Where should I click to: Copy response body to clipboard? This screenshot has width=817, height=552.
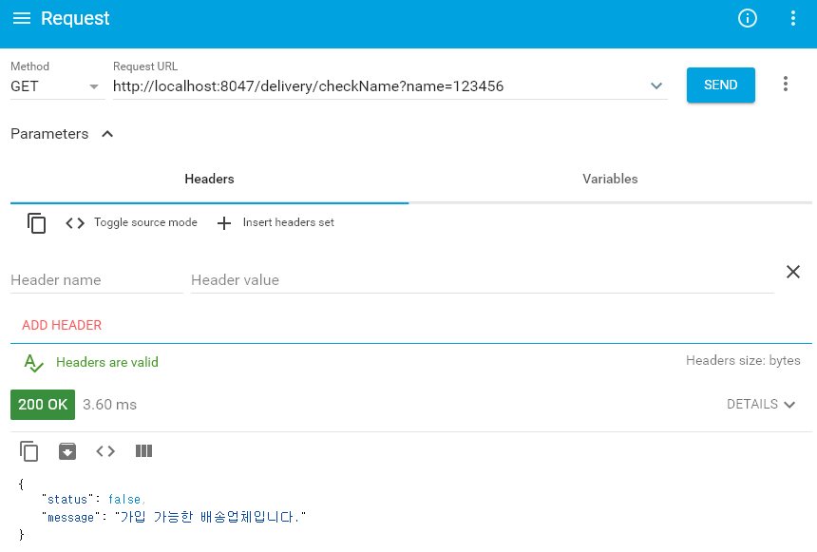(29, 451)
